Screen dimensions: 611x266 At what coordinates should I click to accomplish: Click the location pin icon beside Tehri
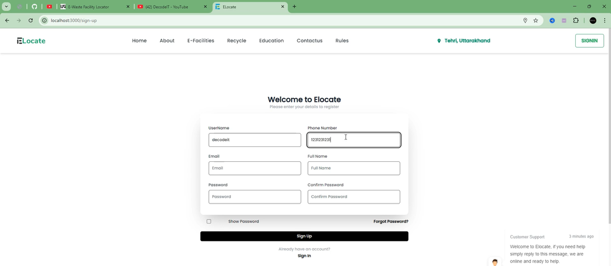coord(439,41)
